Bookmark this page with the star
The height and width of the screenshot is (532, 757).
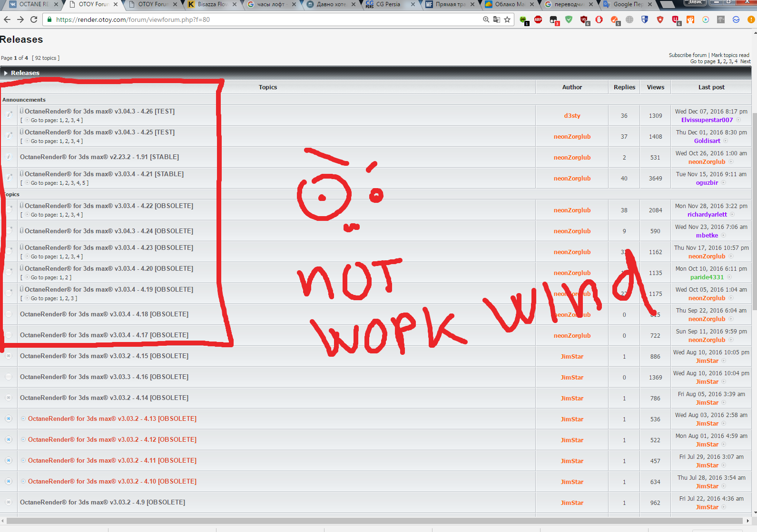[507, 19]
